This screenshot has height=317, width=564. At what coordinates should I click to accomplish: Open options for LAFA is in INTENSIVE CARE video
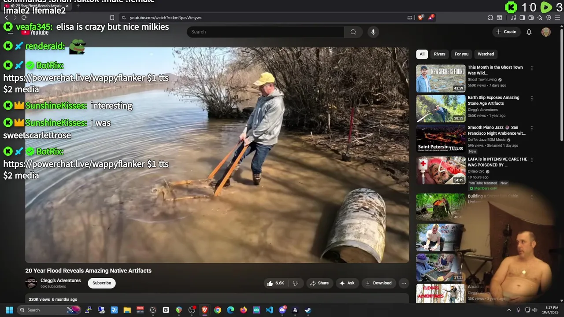[532, 160]
